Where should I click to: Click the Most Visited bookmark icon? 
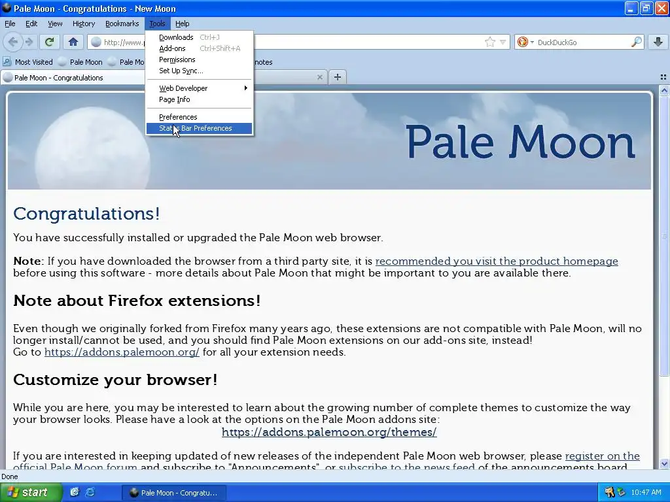(7, 62)
